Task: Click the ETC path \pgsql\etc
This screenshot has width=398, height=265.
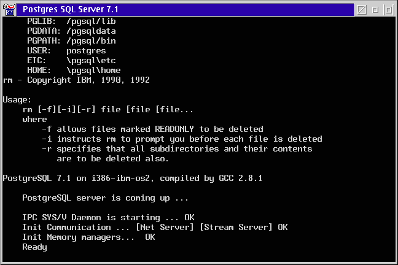Action: [x=91, y=61]
